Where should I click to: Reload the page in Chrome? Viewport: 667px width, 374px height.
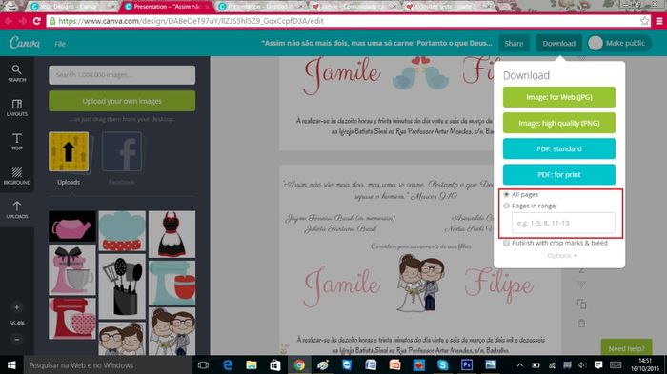click(x=37, y=21)
